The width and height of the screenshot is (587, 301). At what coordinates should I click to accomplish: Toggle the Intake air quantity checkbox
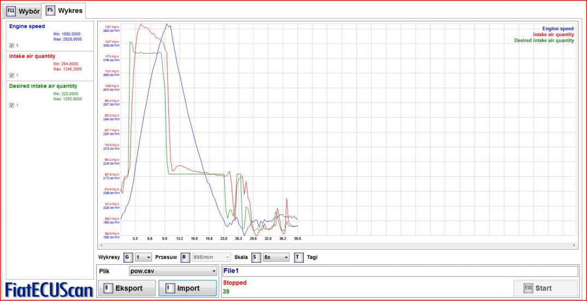click(x=11, y=76)
